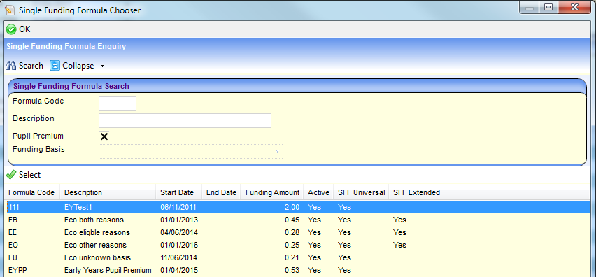The height and width of the screenshot is (277, 596).
Task: Click start date 04/06/2014
Action: point(179,232)
